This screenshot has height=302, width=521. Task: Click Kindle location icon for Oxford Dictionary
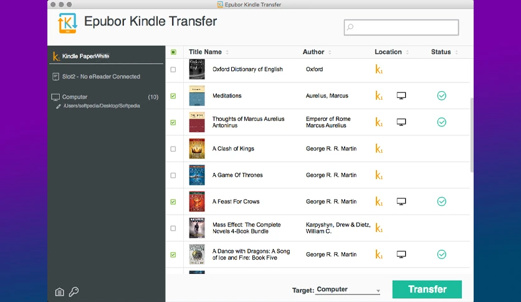point(379,69)
